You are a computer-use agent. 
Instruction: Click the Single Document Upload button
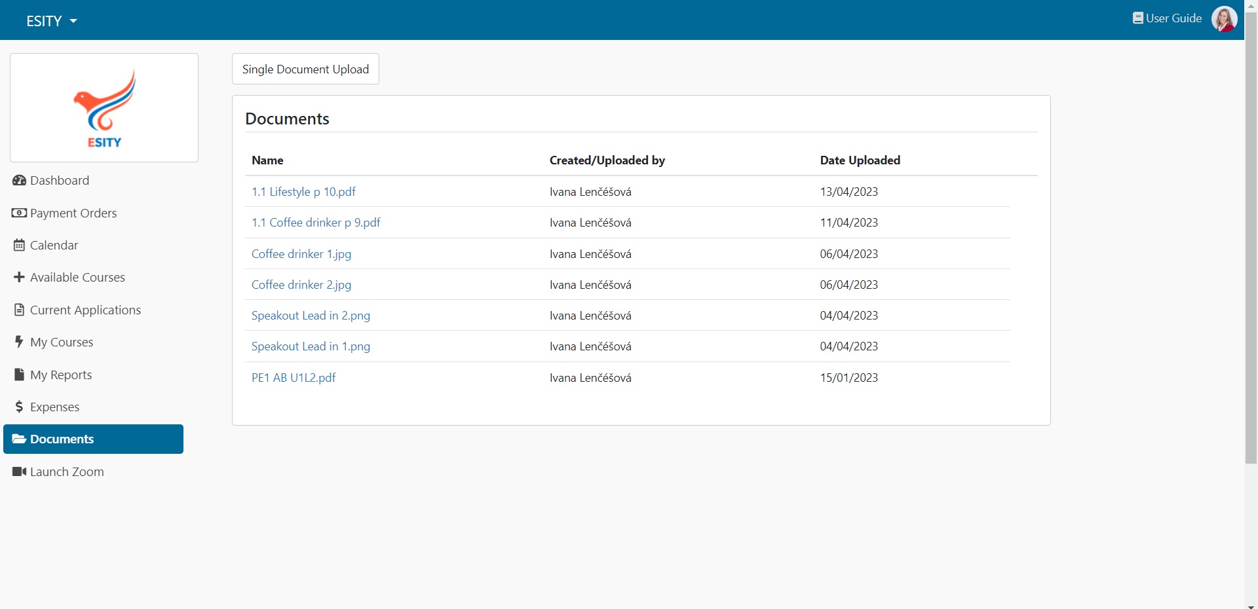(x=305, y=69)
